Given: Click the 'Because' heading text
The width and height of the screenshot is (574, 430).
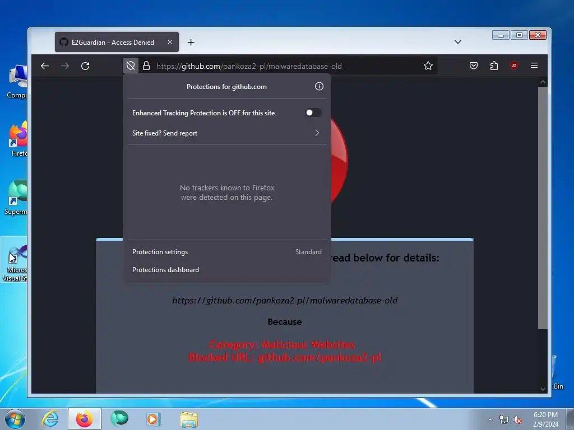Looking at the screenshot, I should point(285,322).
